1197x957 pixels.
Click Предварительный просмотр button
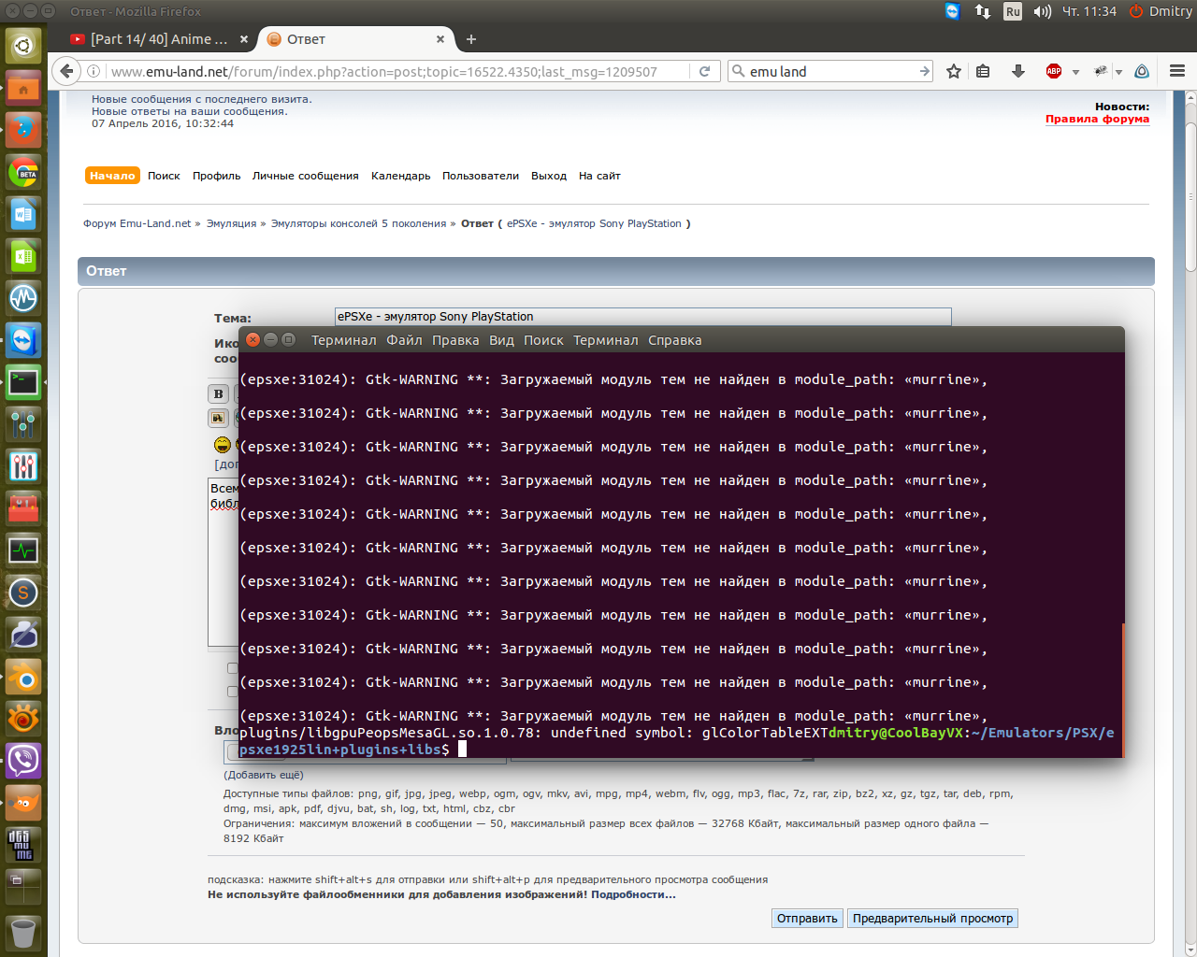click(x=932, y=918)
